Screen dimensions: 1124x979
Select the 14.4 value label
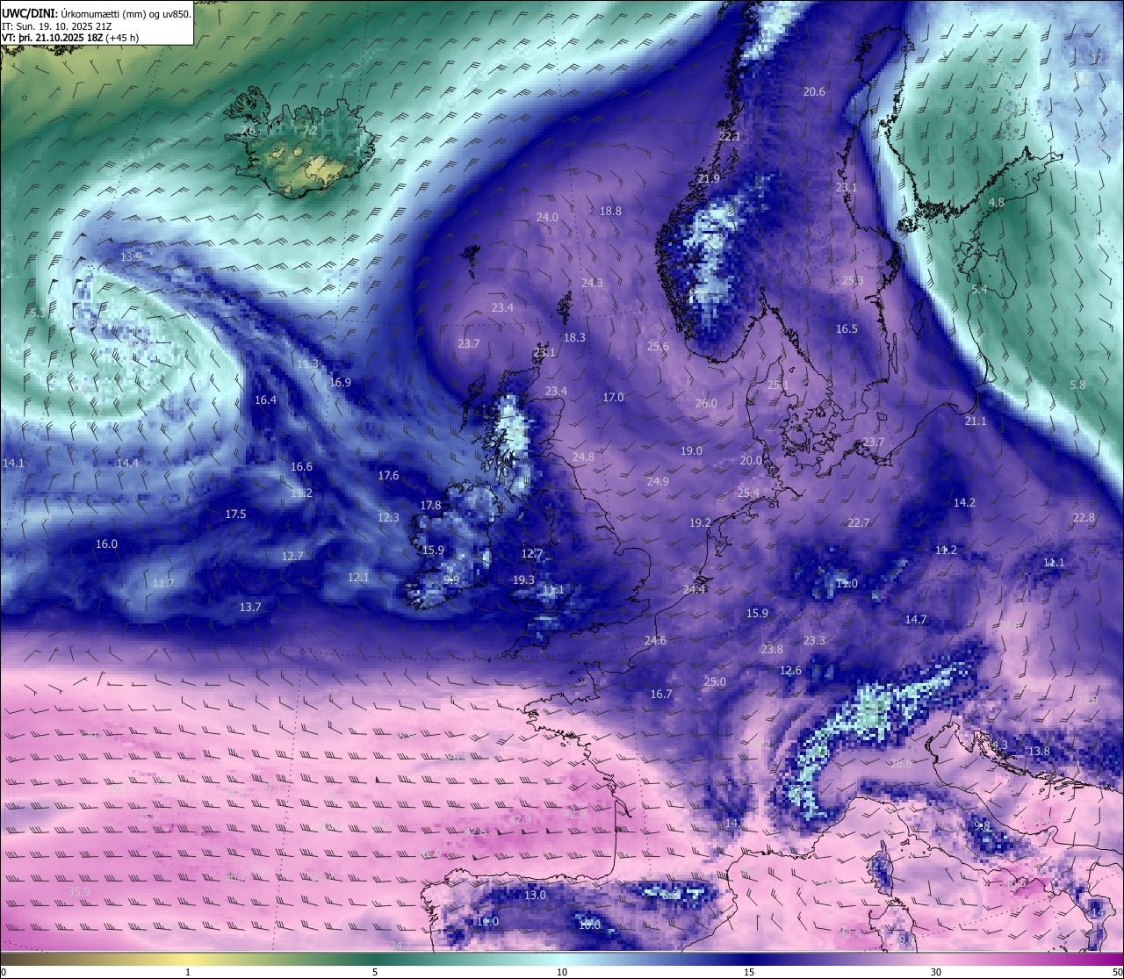127,463
